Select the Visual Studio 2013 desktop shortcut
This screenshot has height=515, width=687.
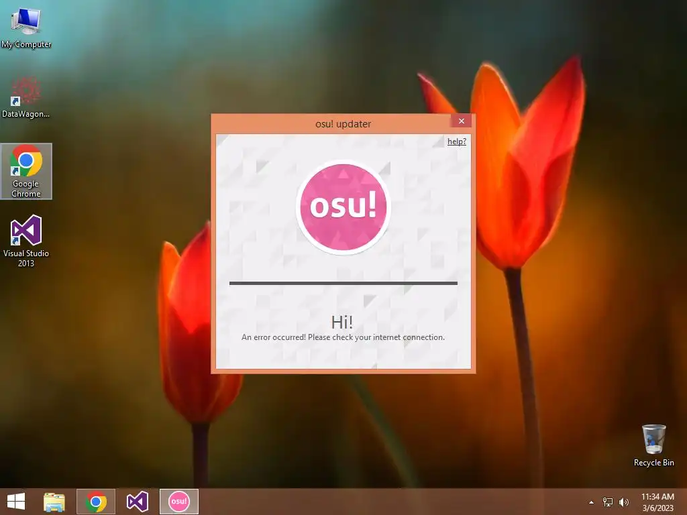(26, 241)
